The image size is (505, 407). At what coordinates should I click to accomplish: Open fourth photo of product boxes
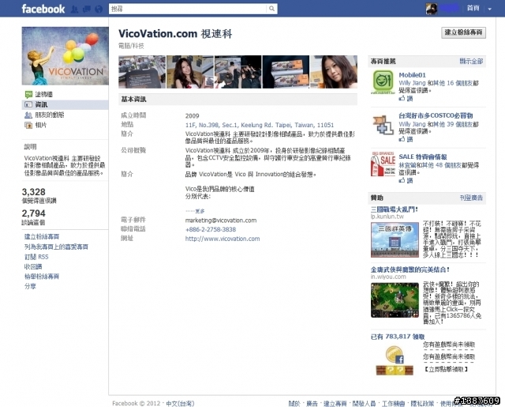pos(286,72)
